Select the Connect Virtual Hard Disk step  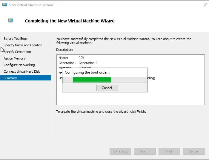tap(22, 71)
